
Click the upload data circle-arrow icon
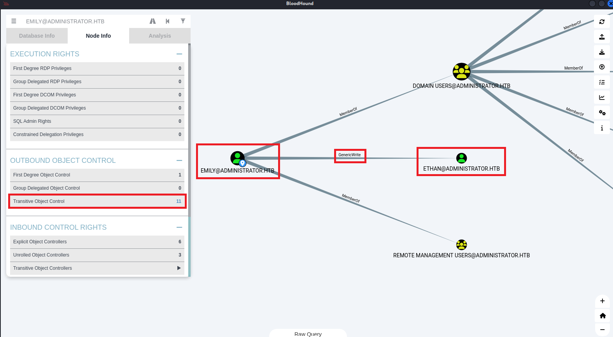(x=602, y=67)
